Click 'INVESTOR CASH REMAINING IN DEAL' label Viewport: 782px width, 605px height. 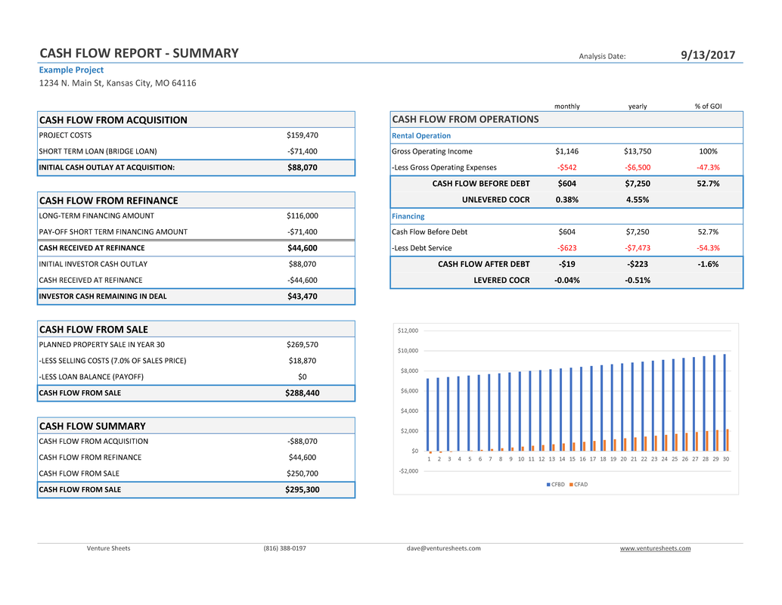coord(103,296)
